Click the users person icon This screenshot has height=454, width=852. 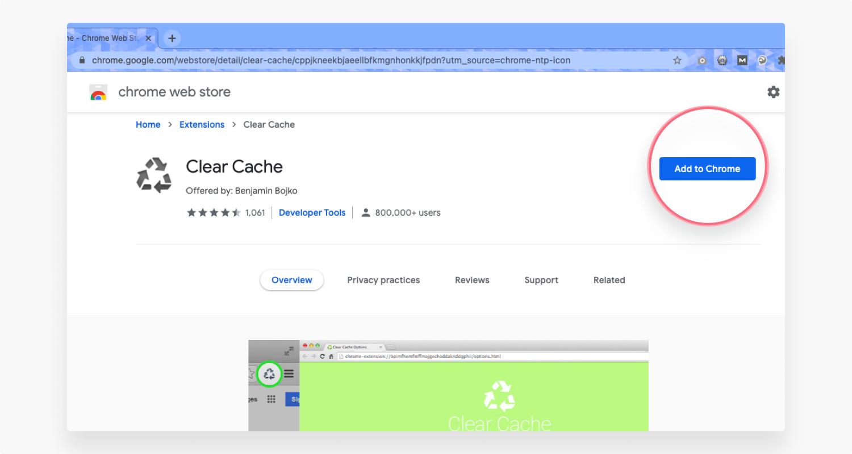coord(366,213)
